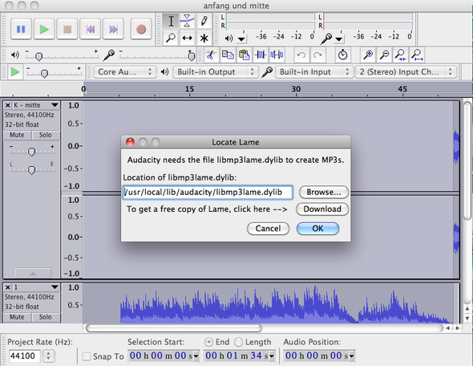Click the playback speed slider
This screenshot has width=473, height=366.
(54, 72)
